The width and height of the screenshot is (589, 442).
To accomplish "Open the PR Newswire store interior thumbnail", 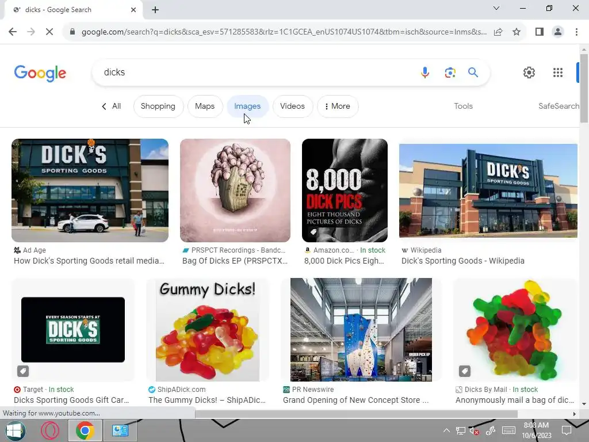I will point(361,330).
